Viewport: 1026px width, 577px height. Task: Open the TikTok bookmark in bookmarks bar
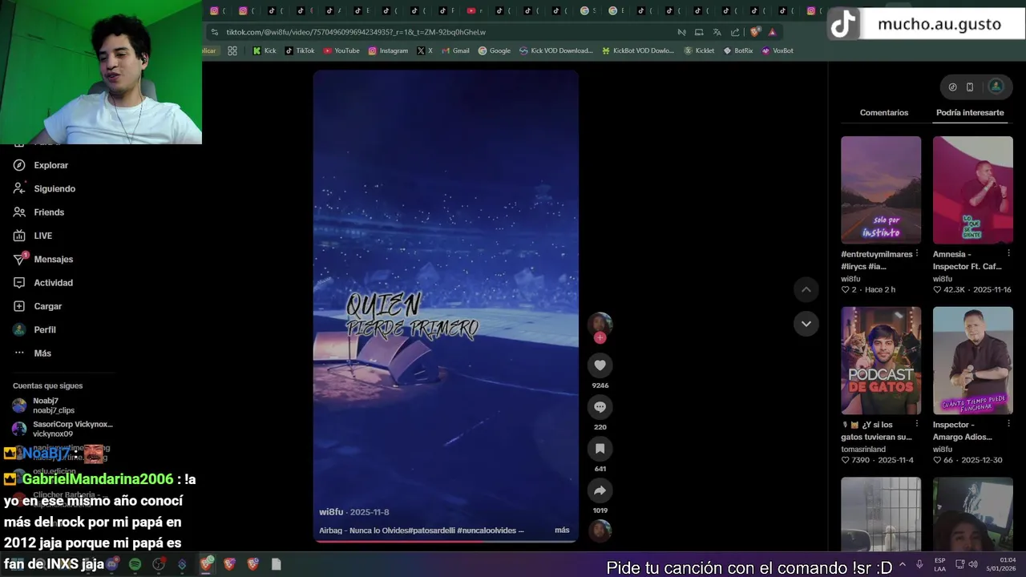pyautogui.click(x=300, y=50)
